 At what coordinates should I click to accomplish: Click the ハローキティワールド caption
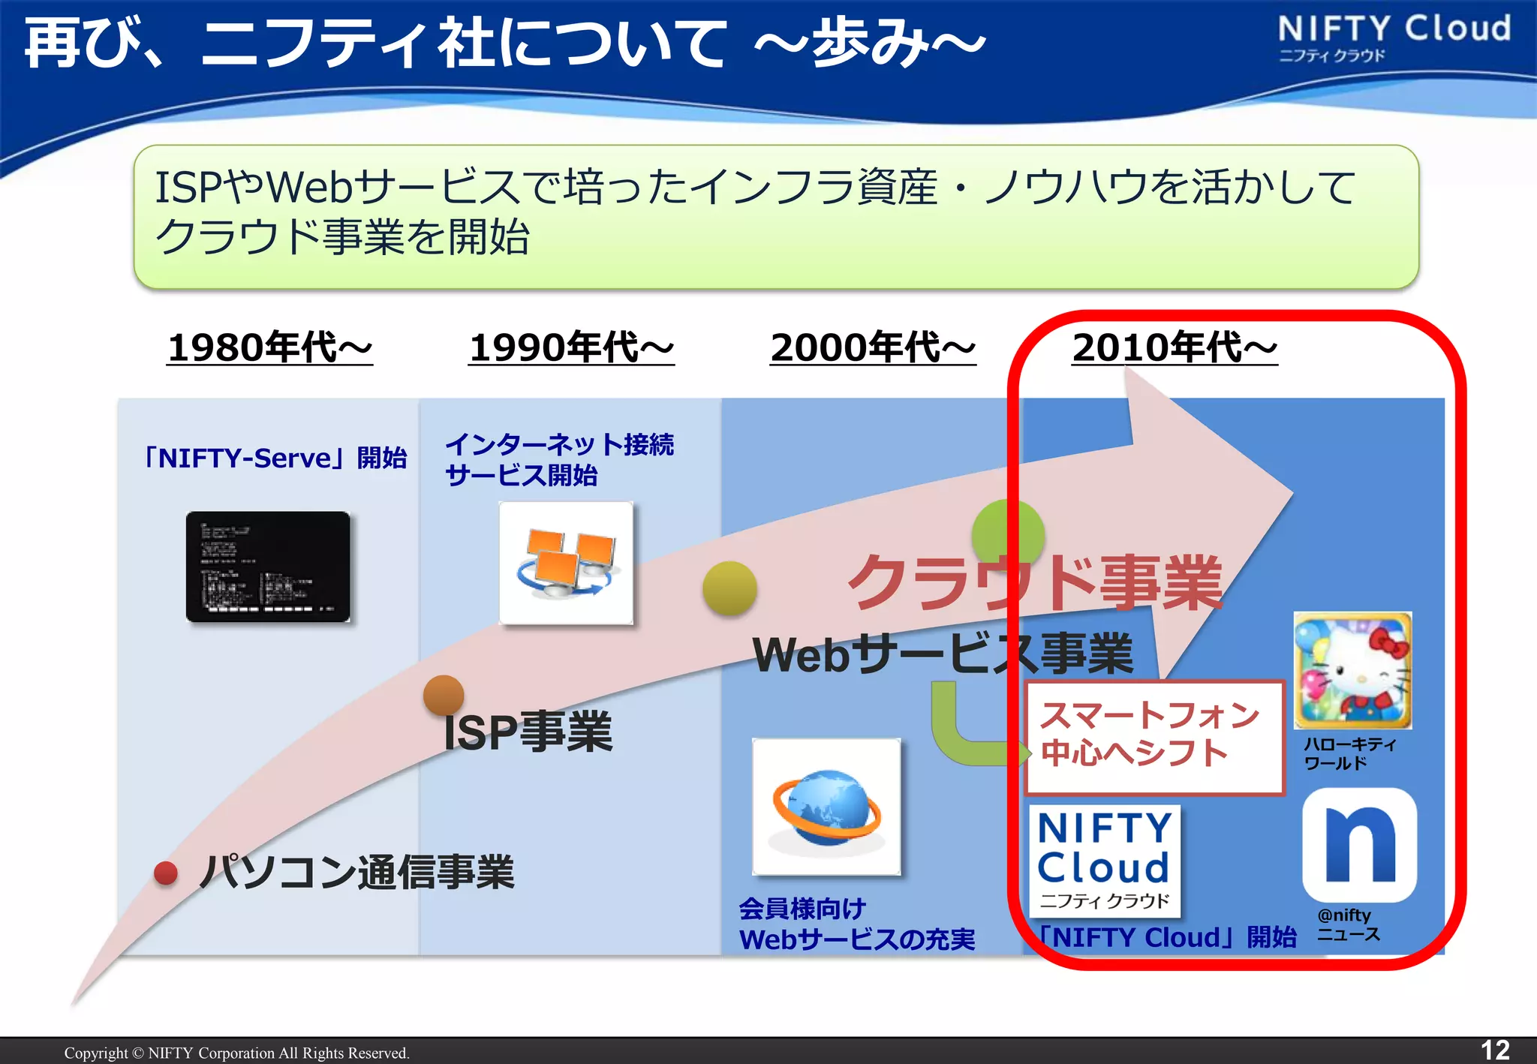coord(1350,753)
